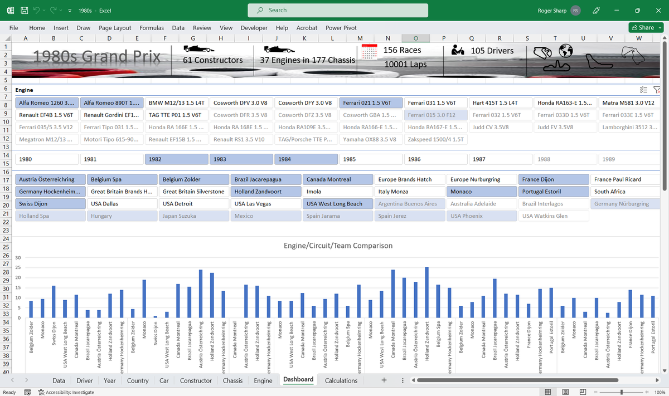Viewport: 669px width, 396px height.
Task: Open Accessibility Investigate checker
Action: click(x=67, y=392)
